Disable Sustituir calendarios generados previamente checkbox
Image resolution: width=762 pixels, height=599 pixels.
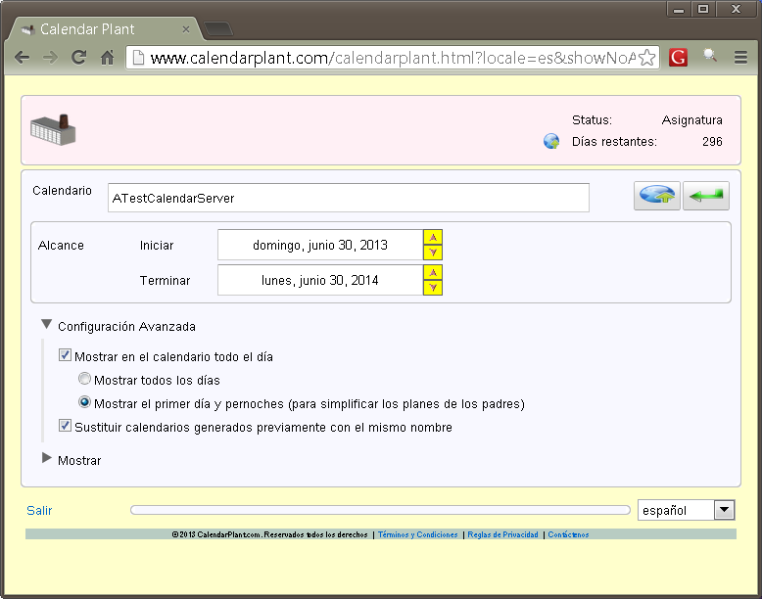point(66,427)
